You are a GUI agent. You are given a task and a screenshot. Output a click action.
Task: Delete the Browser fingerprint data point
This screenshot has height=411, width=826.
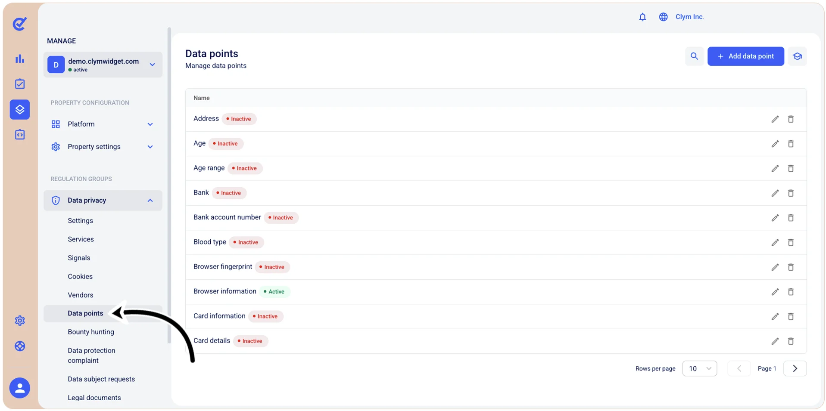coord(791,267)
